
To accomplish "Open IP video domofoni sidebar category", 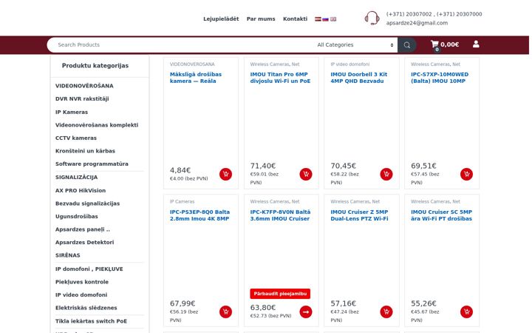I will [x=81, y=295].
